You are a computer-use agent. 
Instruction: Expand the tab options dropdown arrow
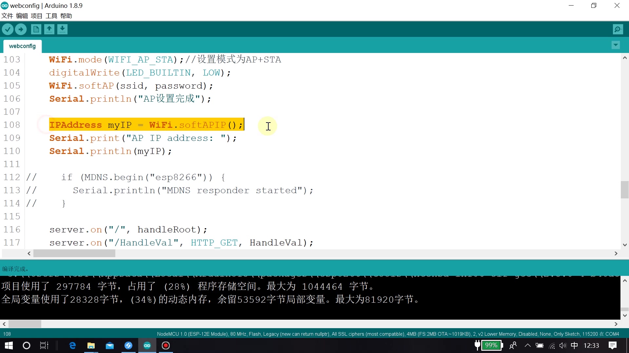point(616,45)
